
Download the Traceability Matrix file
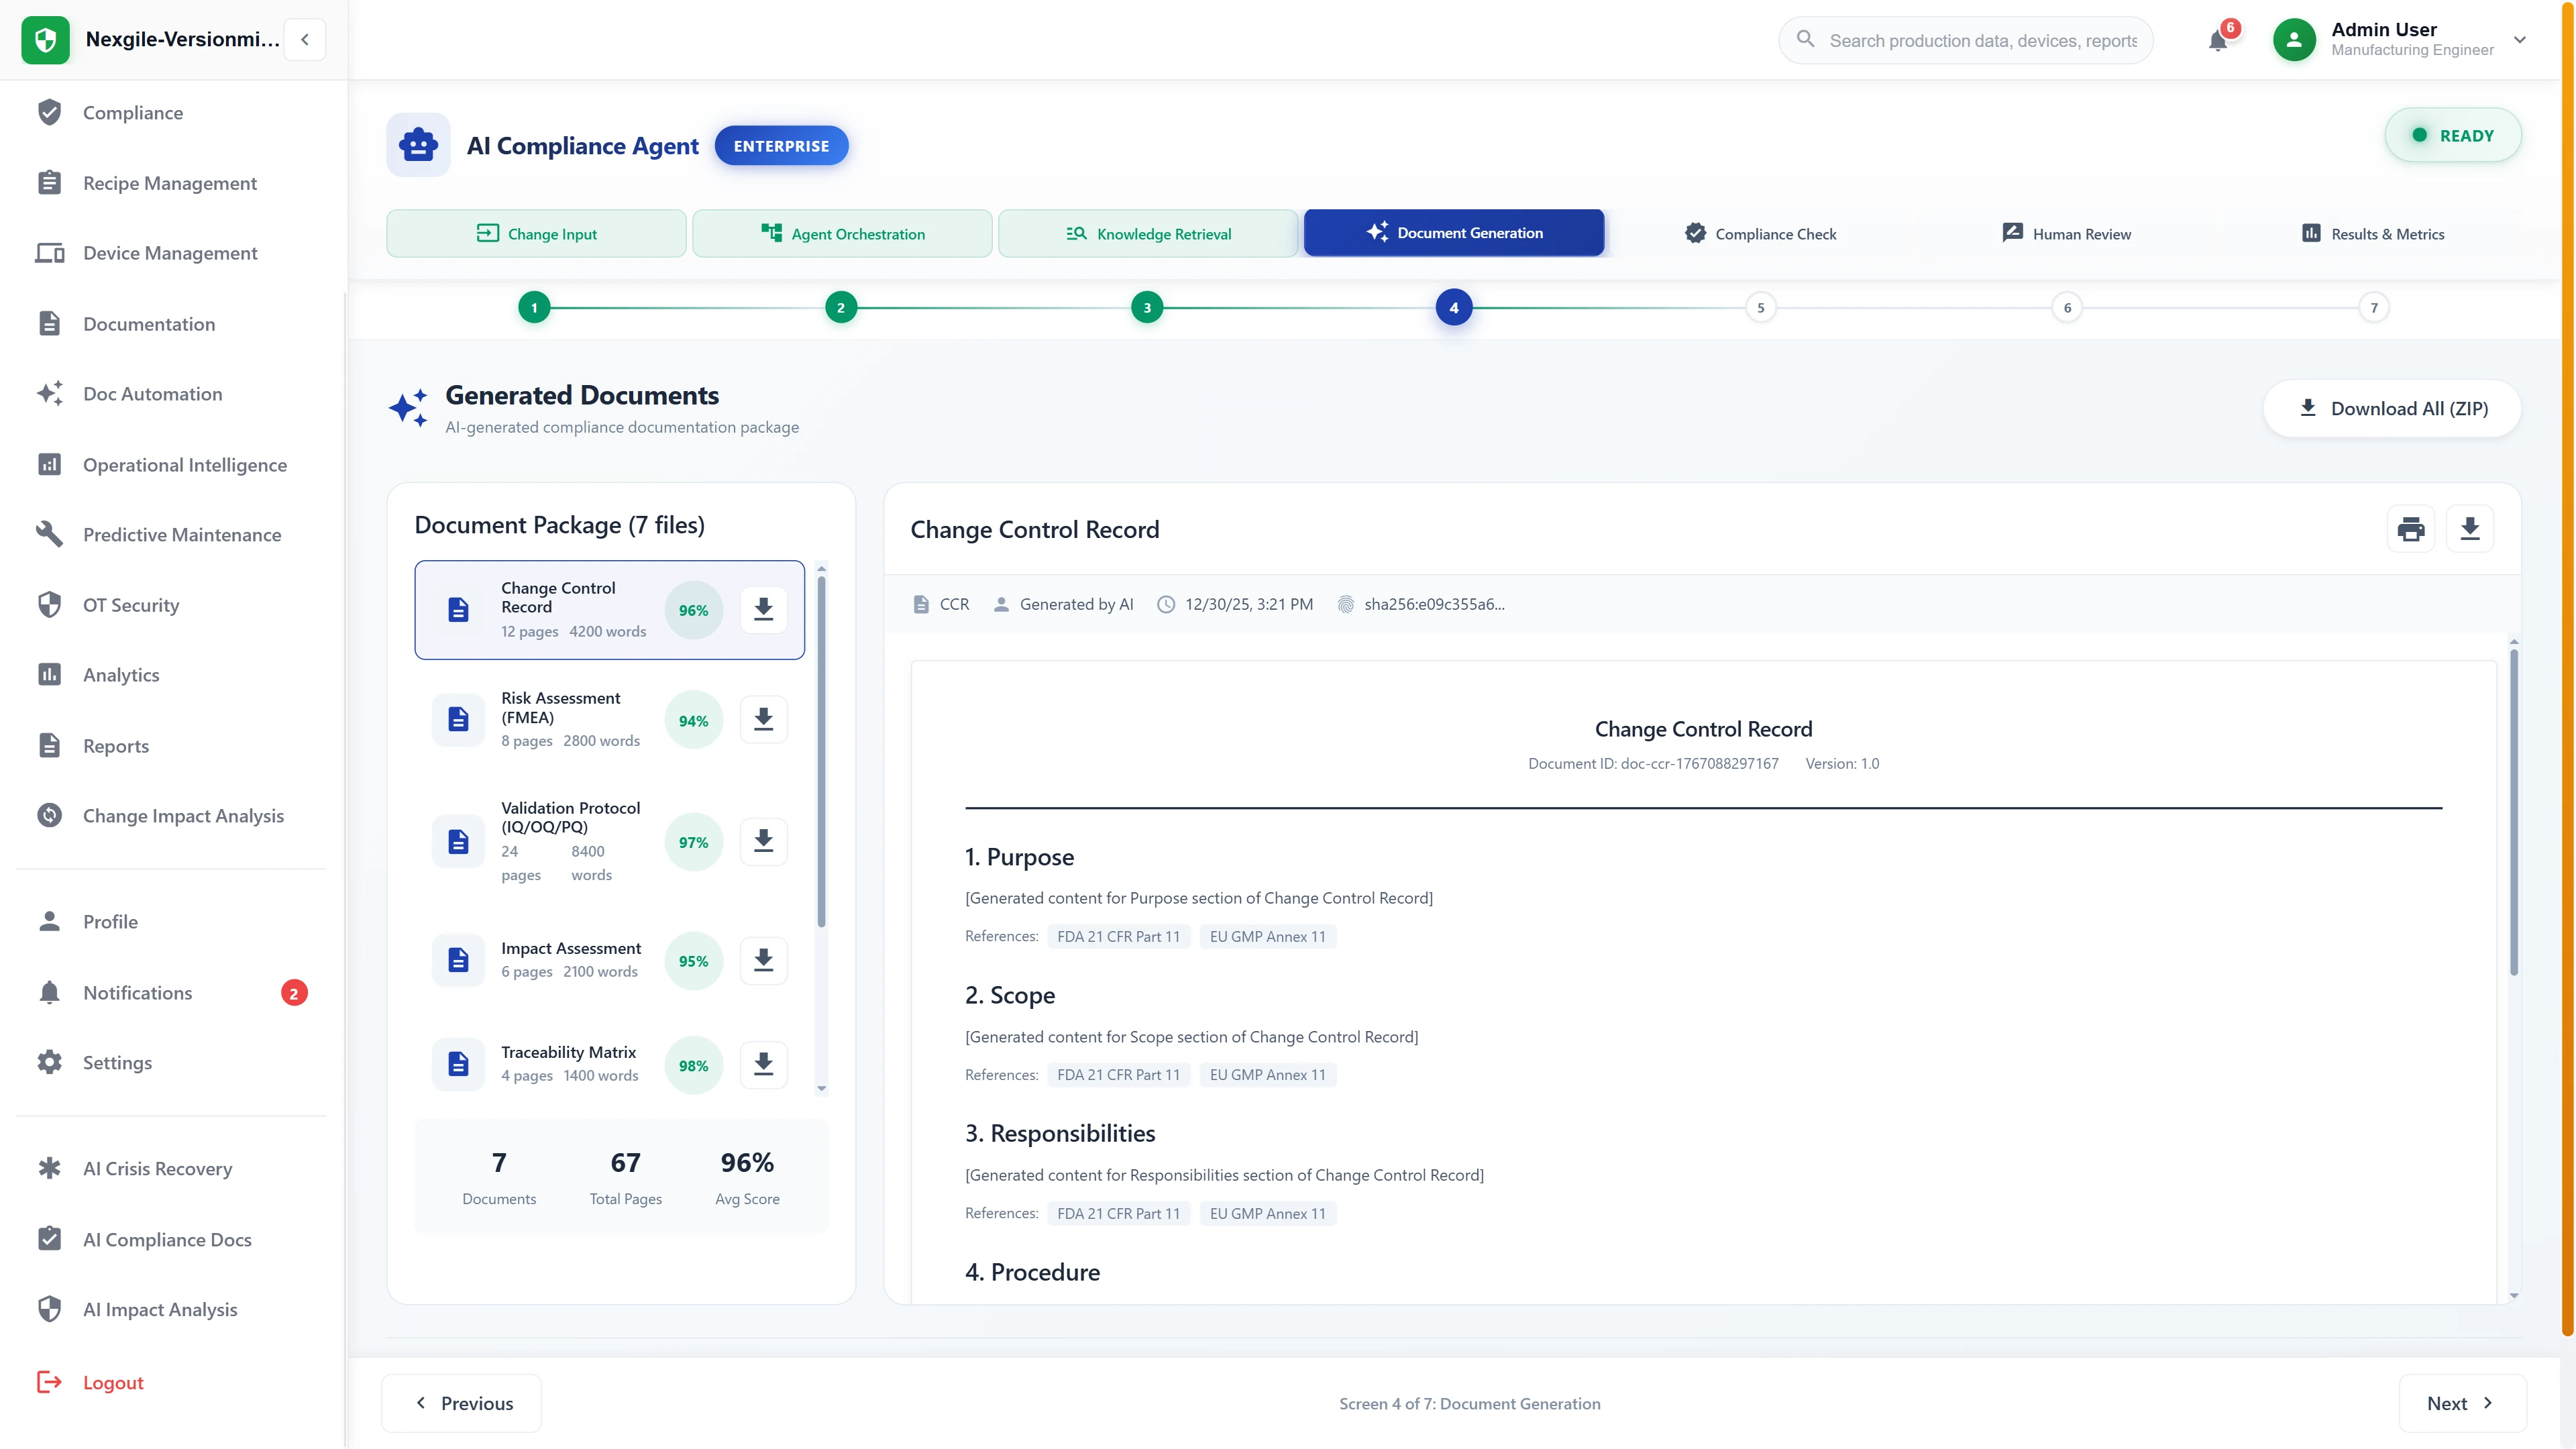[x=764, y=1064]
